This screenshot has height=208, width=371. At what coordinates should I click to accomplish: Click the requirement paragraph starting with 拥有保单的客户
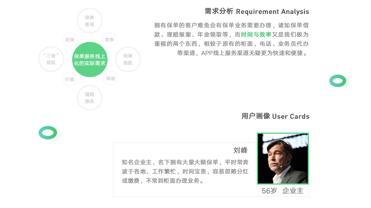click(231, 39)
